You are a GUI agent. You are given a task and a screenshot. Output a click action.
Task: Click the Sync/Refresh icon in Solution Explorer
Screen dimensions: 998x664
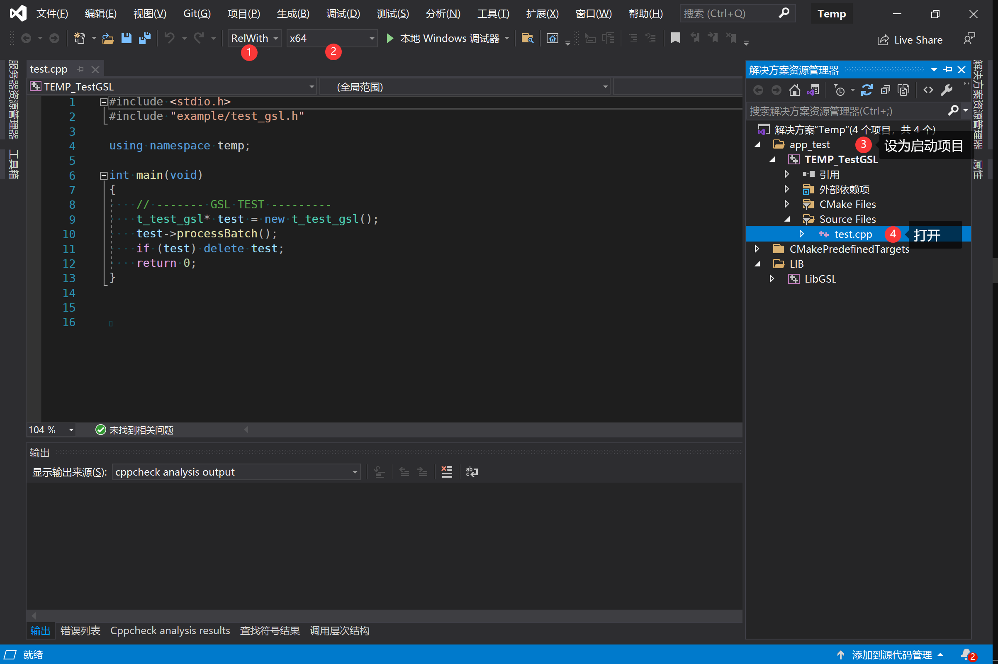point(867,90)
